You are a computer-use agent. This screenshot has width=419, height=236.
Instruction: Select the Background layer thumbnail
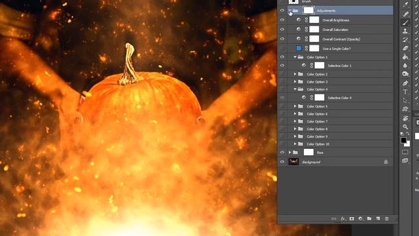pos(293,162)
